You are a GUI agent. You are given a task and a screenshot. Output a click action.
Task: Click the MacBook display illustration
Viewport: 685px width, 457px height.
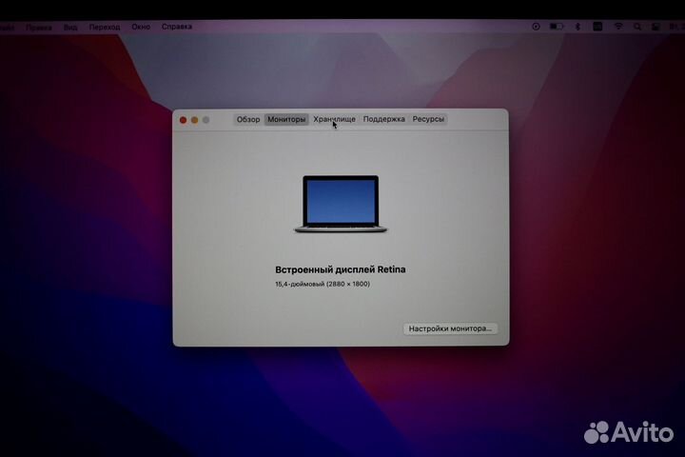coord(341,204)
